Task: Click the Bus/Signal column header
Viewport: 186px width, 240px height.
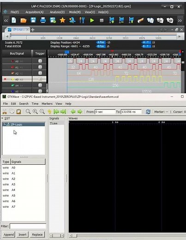Action: point(17,54)
